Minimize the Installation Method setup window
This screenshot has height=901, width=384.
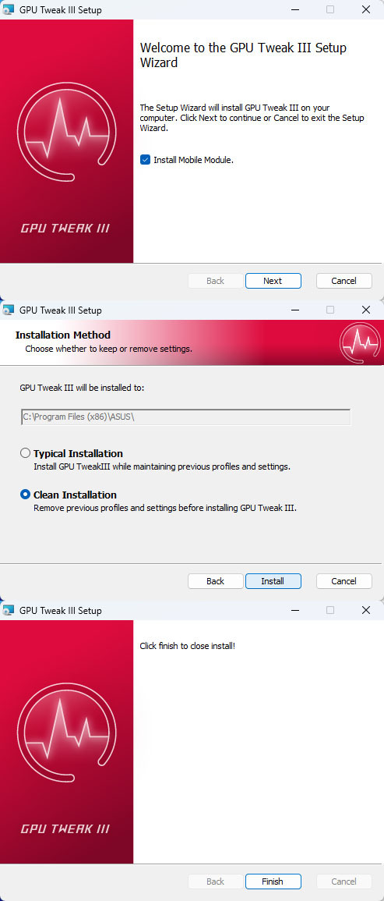[295, 310]
